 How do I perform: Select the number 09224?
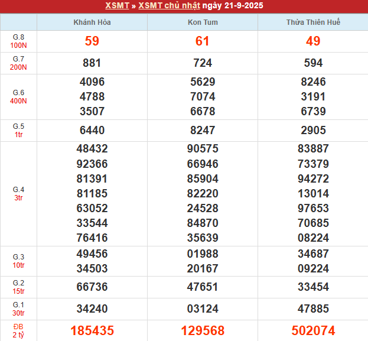point(313,269)
